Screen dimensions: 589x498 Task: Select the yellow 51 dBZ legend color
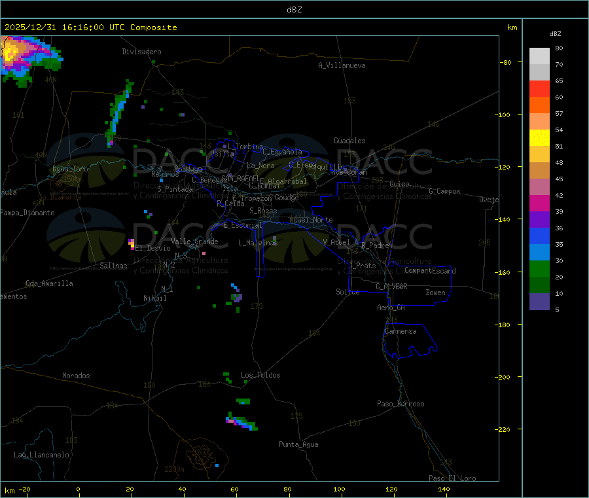[x=539, y=138]
